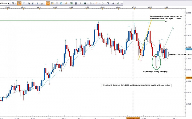Viewport: 192px width, 119px height.
Task: Click the R1 resistance line label
Action: [166, 21]
